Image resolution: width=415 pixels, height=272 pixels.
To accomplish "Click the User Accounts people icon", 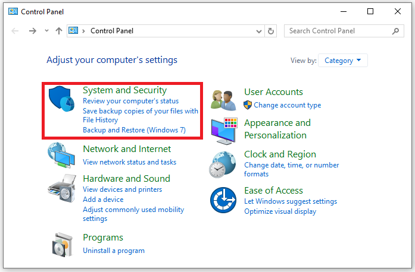I will (x=223, y=100).
